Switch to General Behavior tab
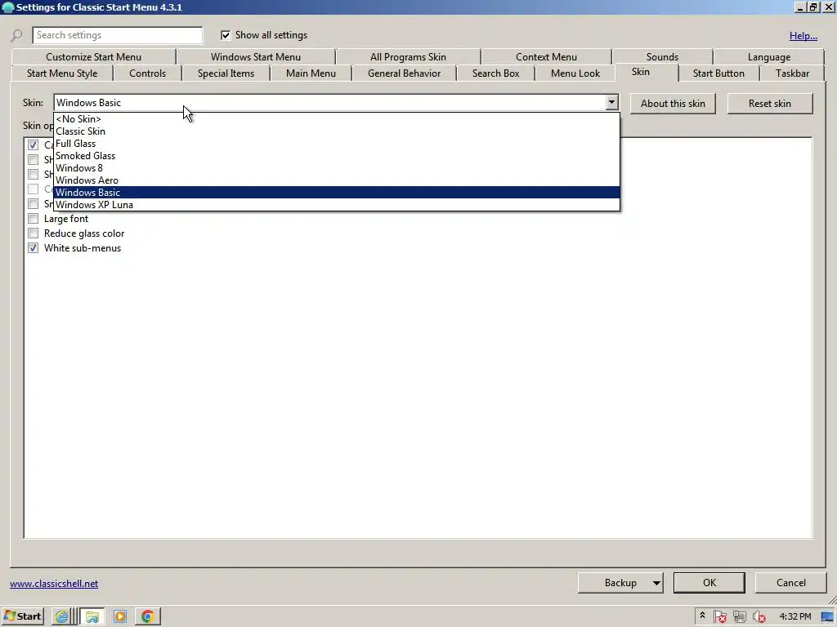Screen dimensions: 837x627 [404, 73]
